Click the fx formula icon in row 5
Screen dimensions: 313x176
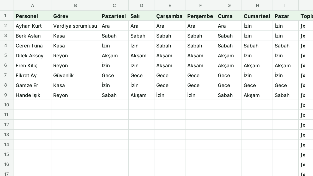click(303, 56)
